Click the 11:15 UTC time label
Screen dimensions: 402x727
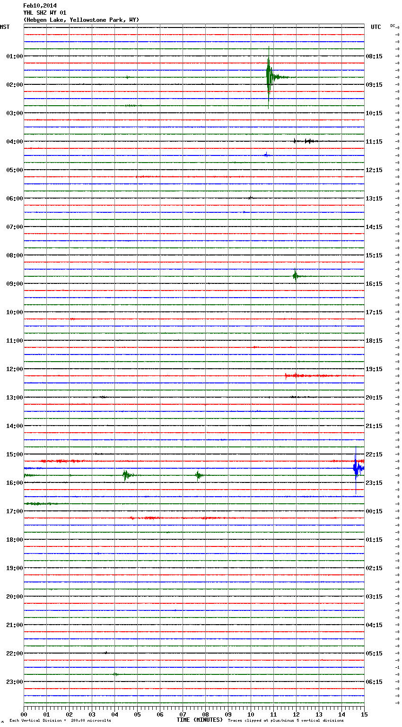(374, 142)
